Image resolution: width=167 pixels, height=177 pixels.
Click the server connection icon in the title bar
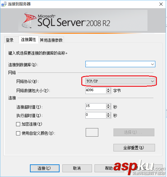(x=3, y=4)
